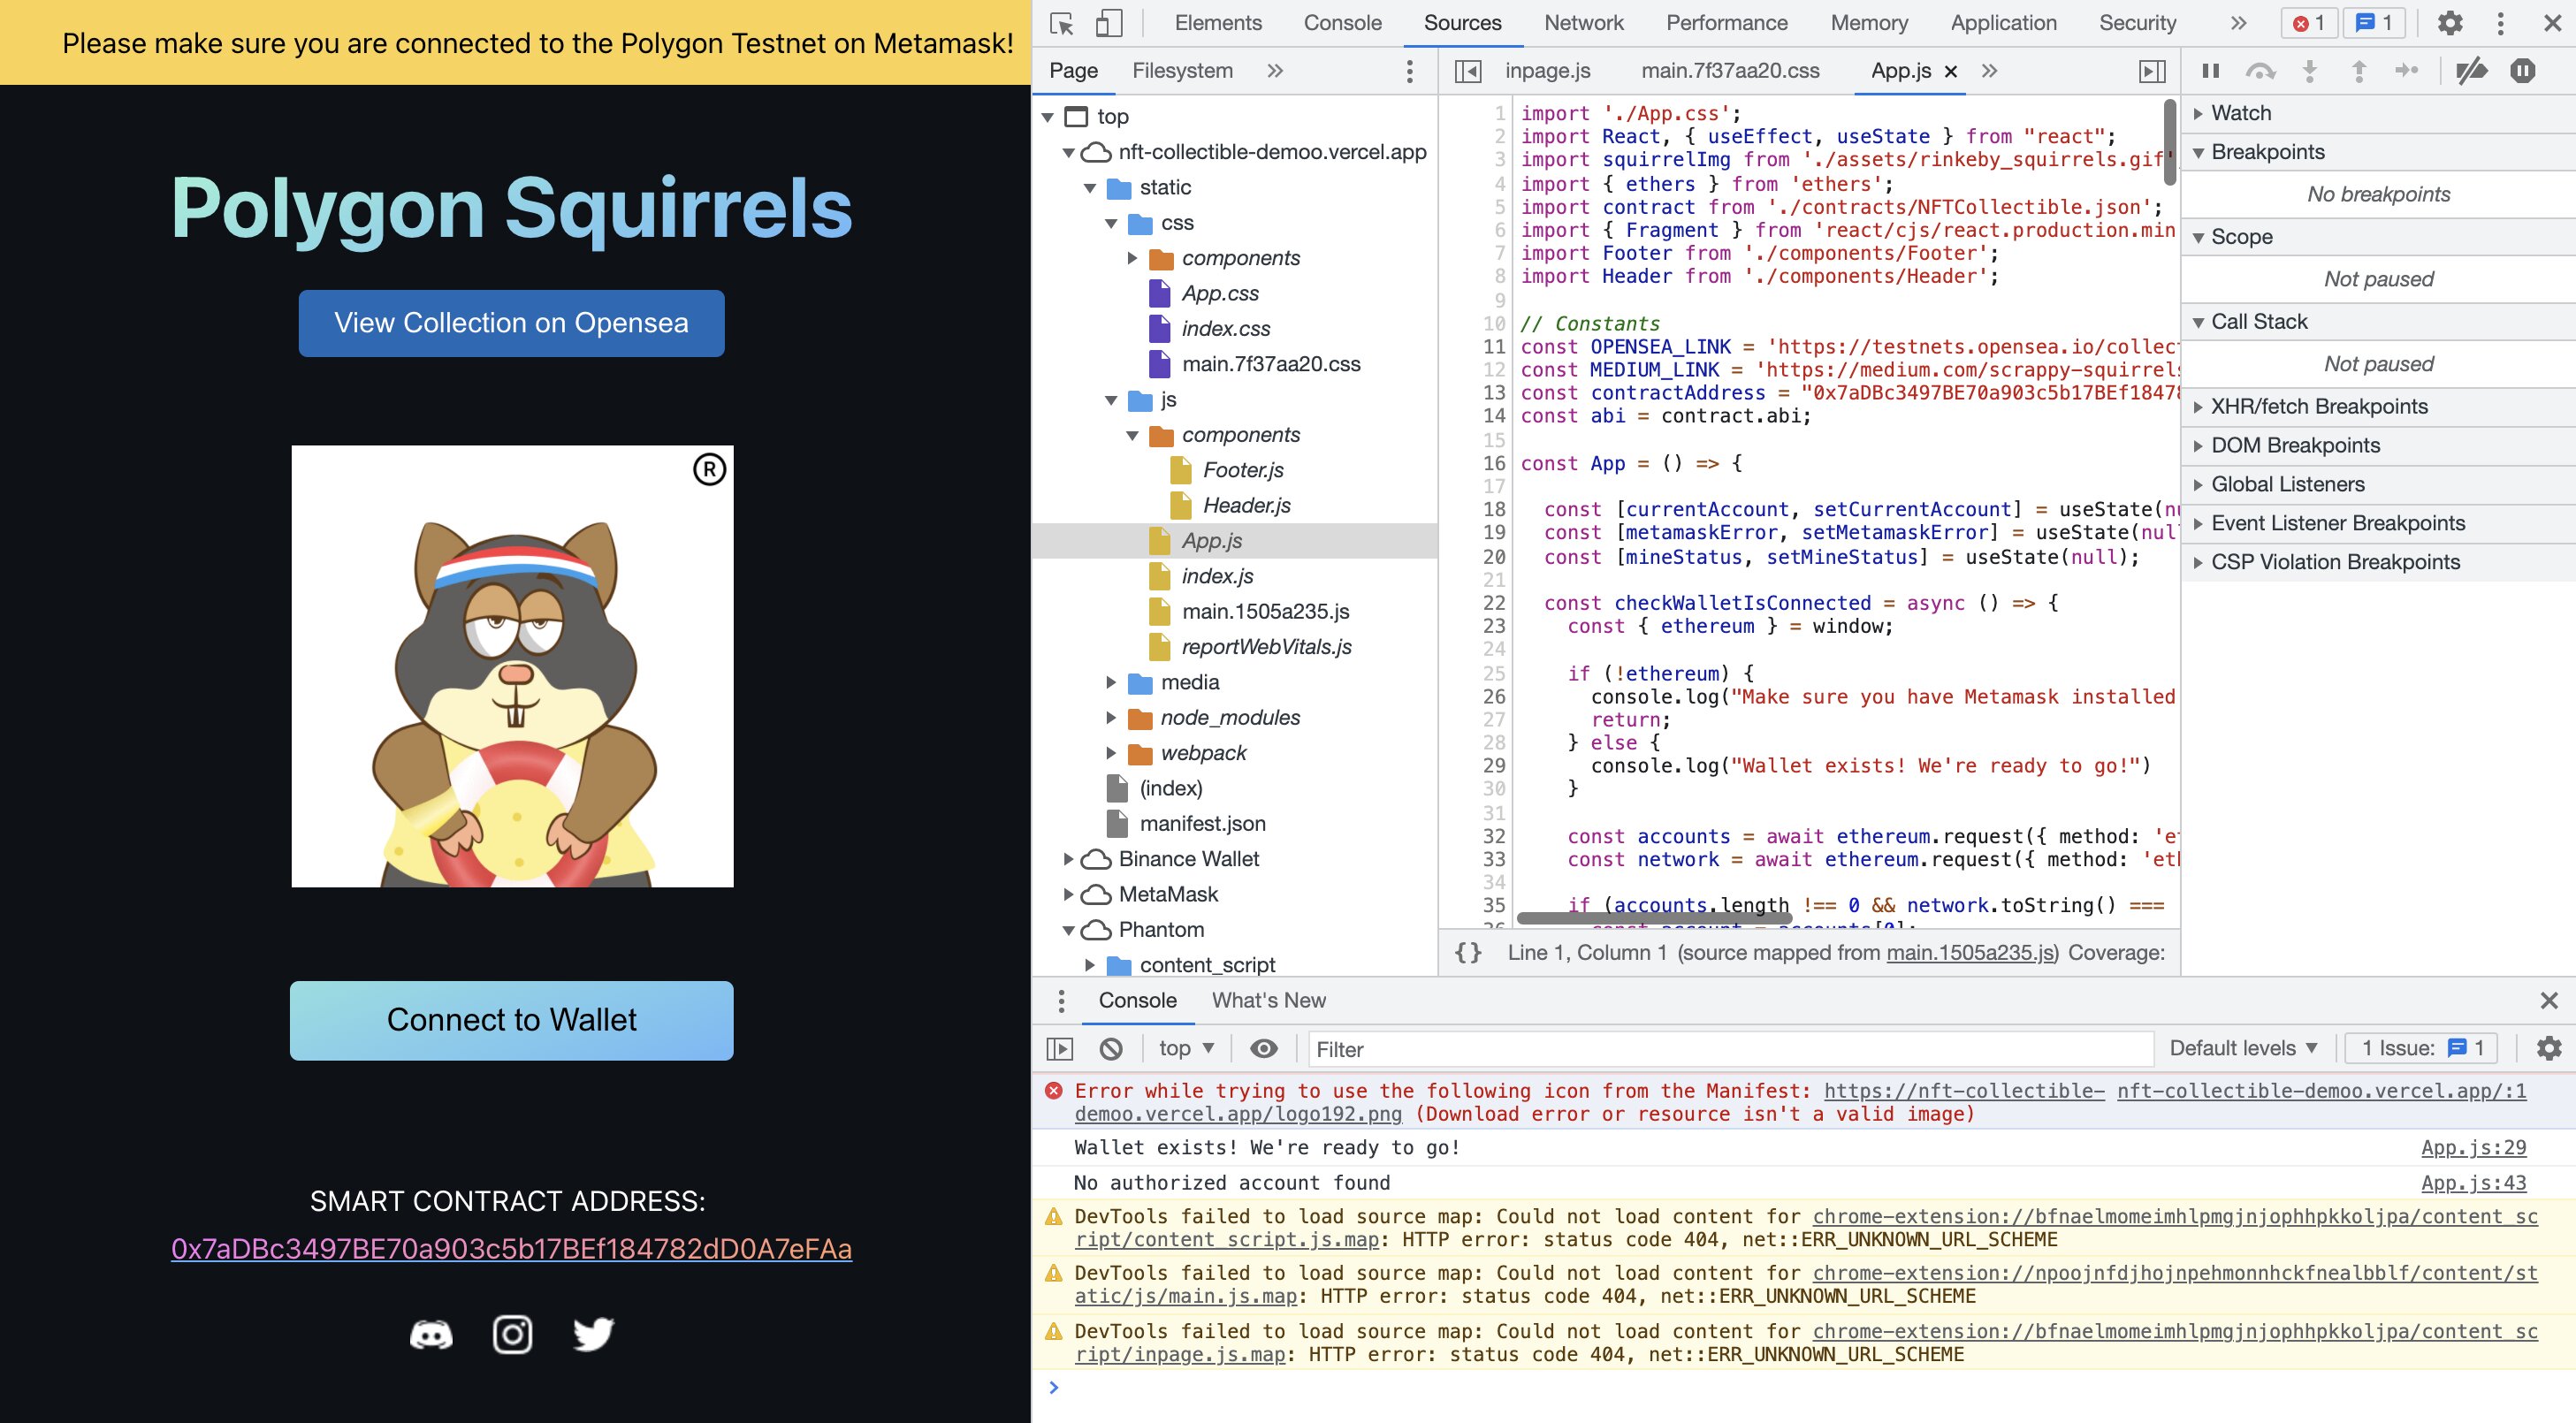The height and width of the screenshot is (1423, 2576).
Task: Click the pretty print braces icon
Action: tap(1467, 953)
